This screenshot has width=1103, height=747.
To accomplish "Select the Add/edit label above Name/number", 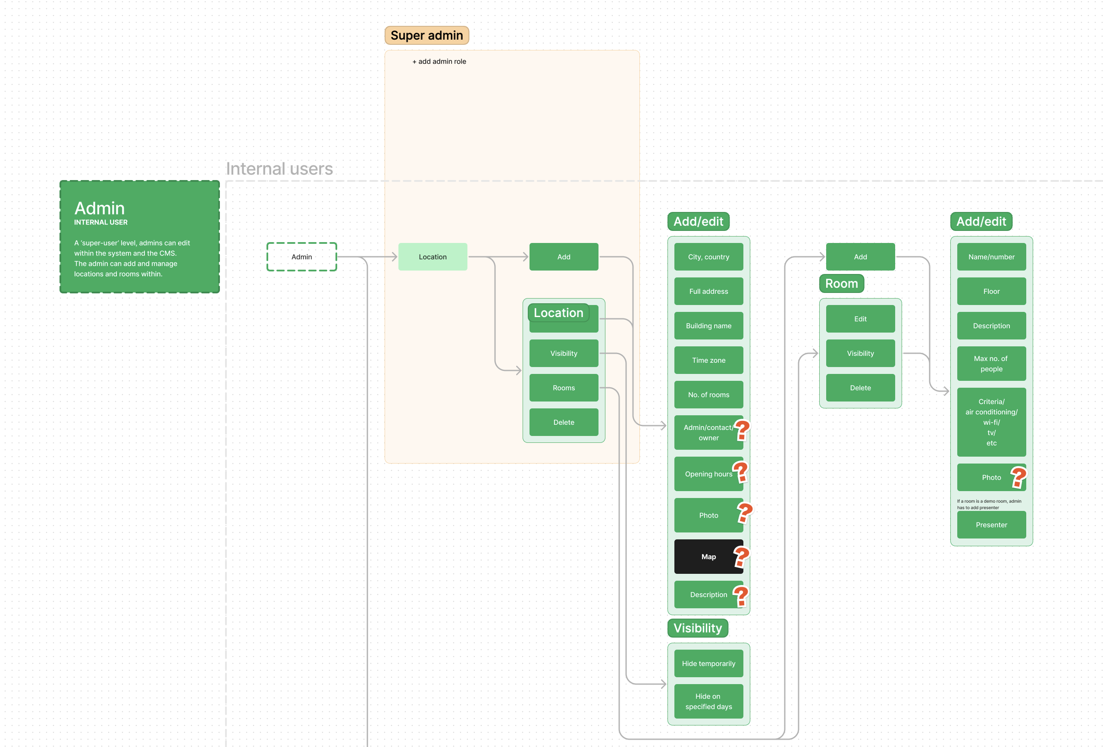I will coord(981,221).
